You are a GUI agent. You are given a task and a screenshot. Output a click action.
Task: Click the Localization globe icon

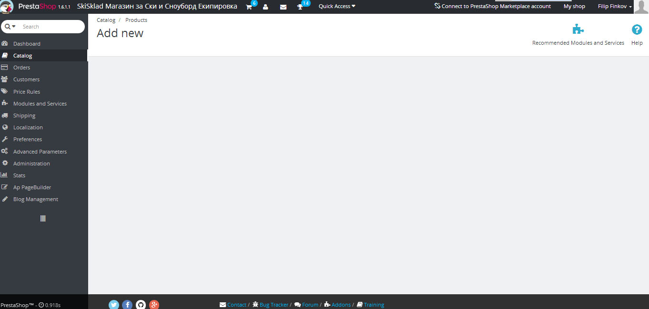[x=5, y=127]
